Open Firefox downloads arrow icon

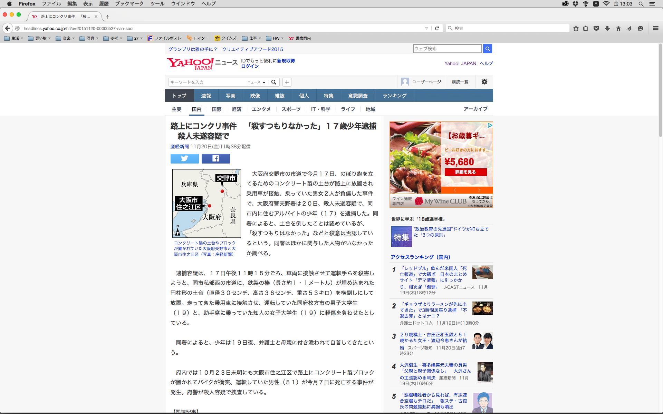[x=607, y=28]
